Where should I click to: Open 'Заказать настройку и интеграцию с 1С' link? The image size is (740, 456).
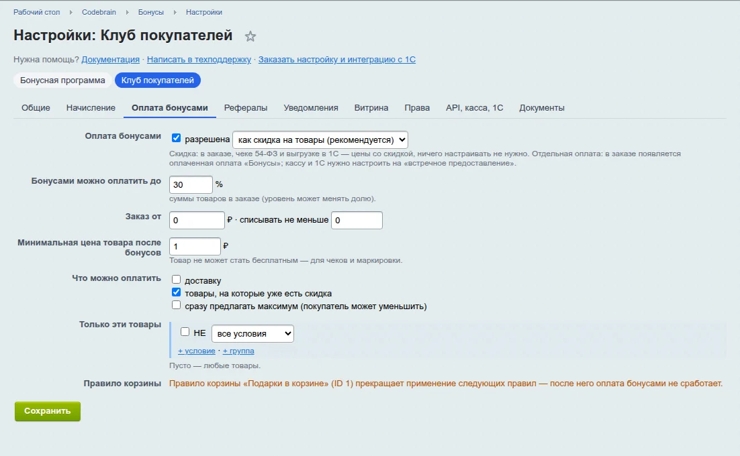(337, 60)
